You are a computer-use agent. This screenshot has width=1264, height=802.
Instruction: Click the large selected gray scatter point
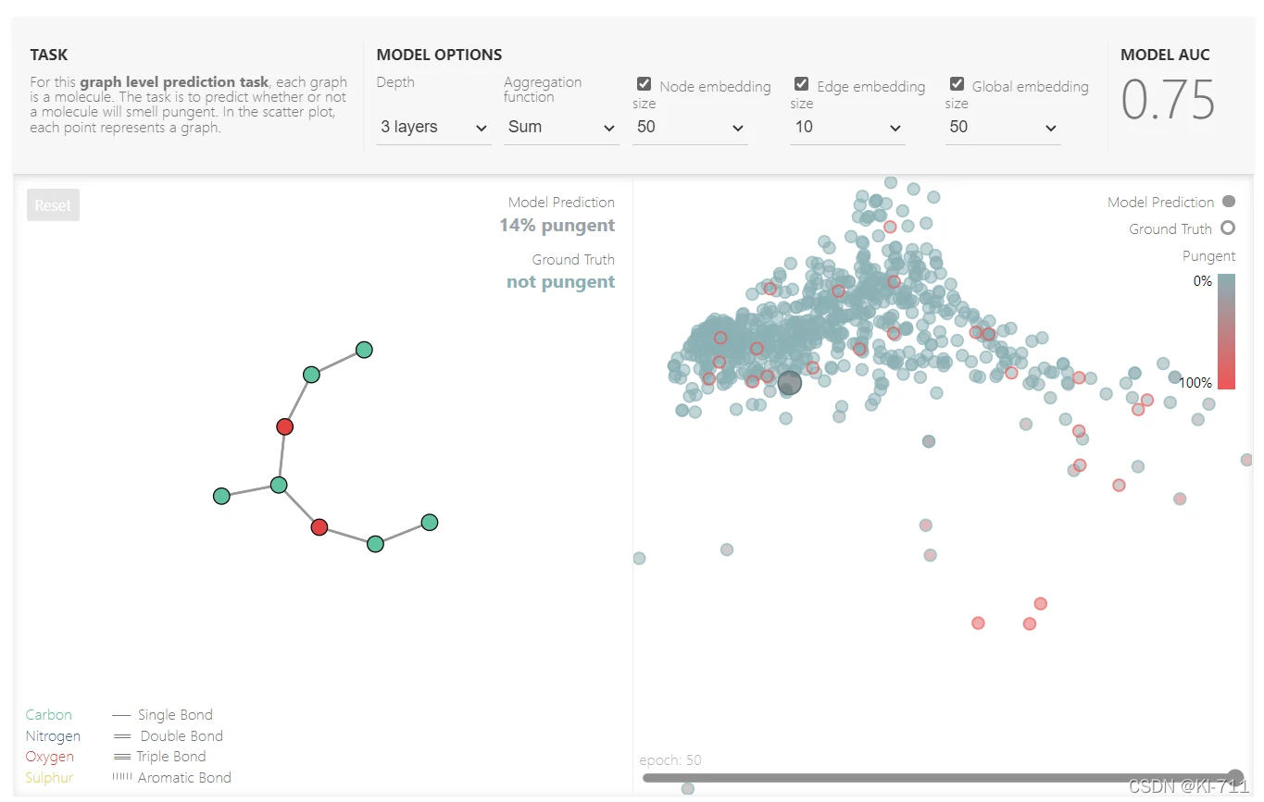click(789, 383)
